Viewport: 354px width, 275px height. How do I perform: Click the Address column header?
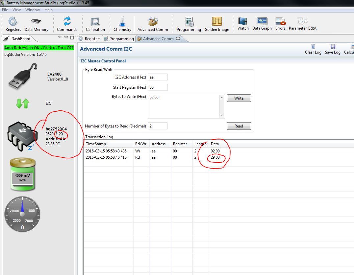160,144
